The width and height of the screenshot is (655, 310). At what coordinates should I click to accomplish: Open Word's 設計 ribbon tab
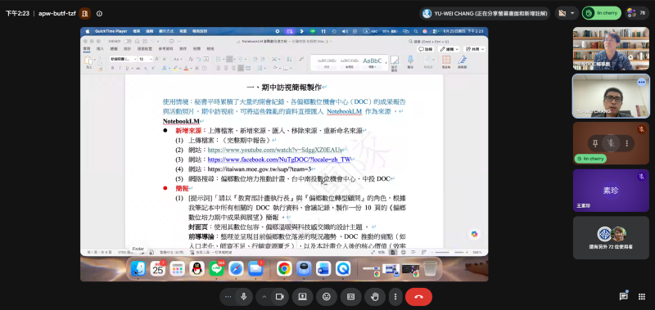(x=127, y=49)
